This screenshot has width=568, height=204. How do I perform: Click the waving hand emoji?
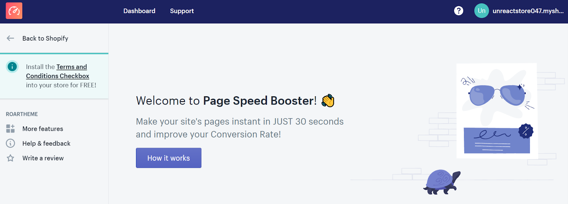(x=328, y=101)
